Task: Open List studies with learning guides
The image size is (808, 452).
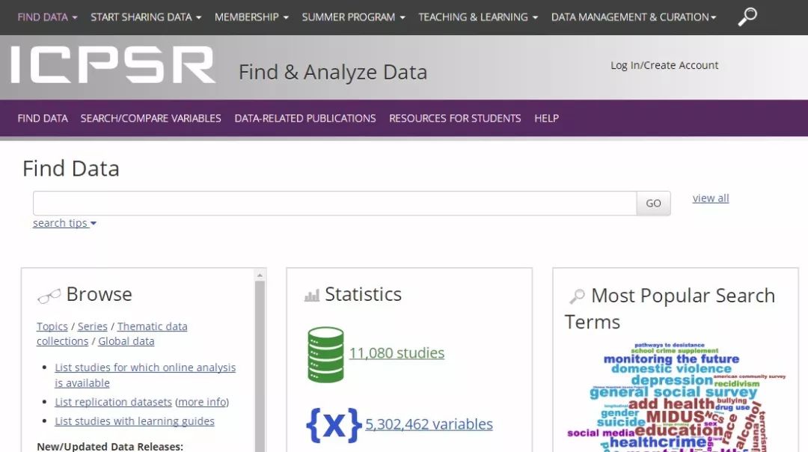Action: tap(135, 421)
